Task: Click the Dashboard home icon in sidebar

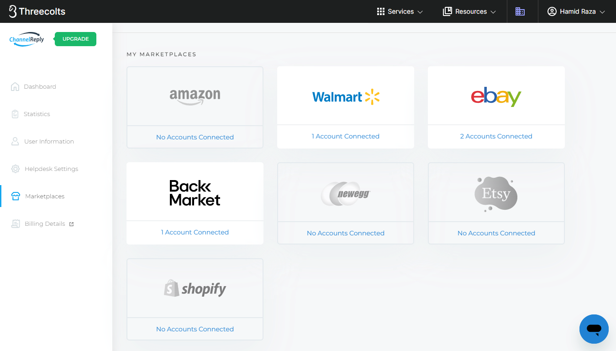Action: (15, 87)
